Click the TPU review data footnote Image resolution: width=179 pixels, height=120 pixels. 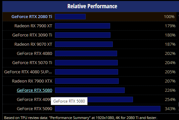(81, 118)
